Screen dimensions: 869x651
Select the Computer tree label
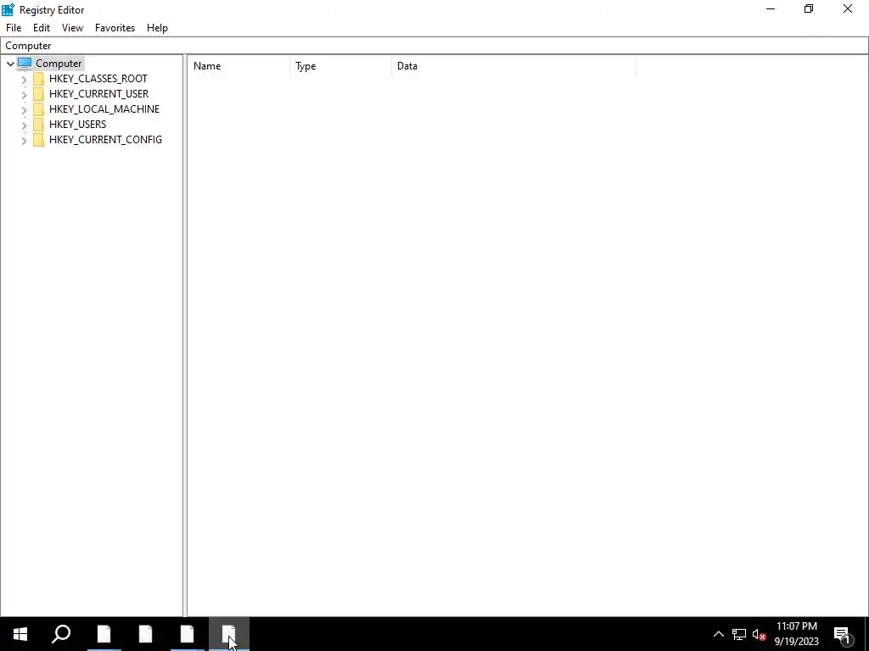[x=59, y=63]
